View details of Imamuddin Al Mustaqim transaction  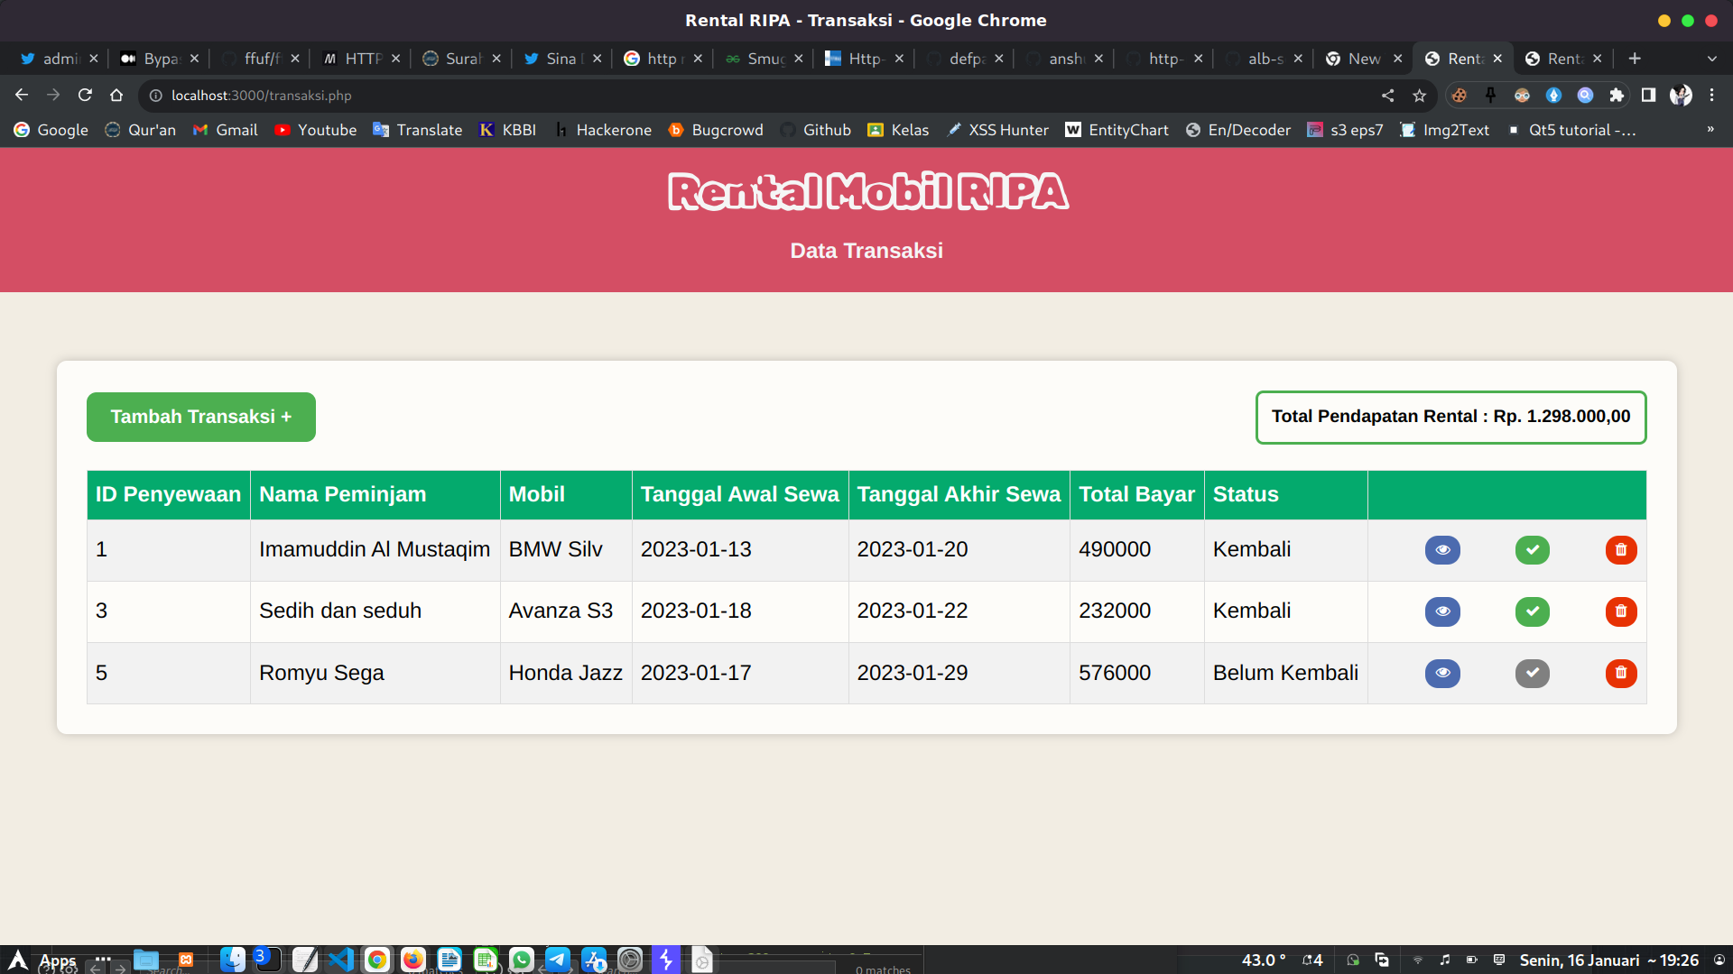point(1442,550)
